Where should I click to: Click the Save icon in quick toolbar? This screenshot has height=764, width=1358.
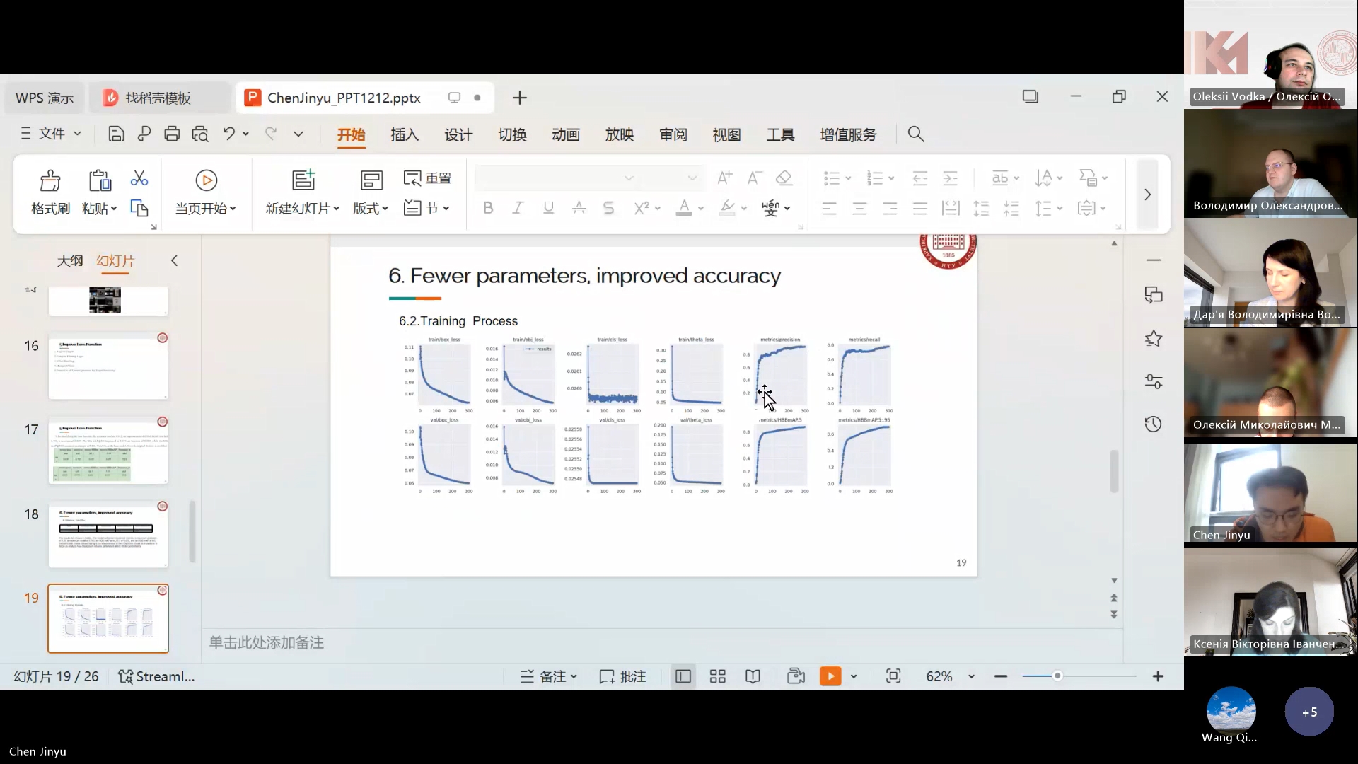click(x=116, y=134)
